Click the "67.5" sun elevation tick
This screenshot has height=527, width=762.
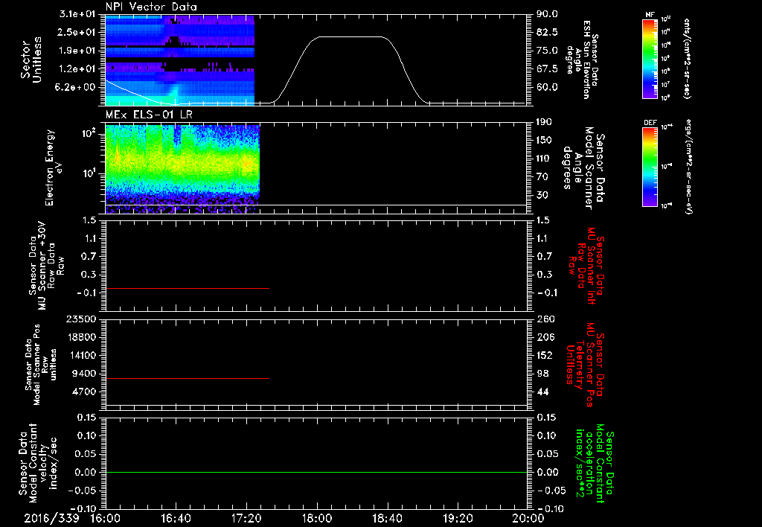547,69
